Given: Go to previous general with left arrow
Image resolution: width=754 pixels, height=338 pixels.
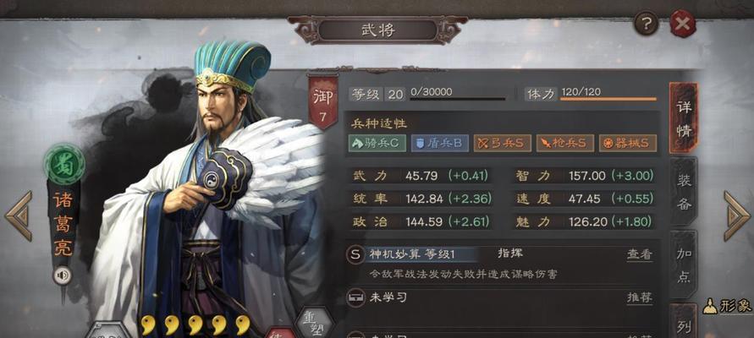Looking at the screenshot, I should (19, 215).
